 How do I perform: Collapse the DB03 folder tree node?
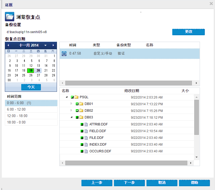71,117
